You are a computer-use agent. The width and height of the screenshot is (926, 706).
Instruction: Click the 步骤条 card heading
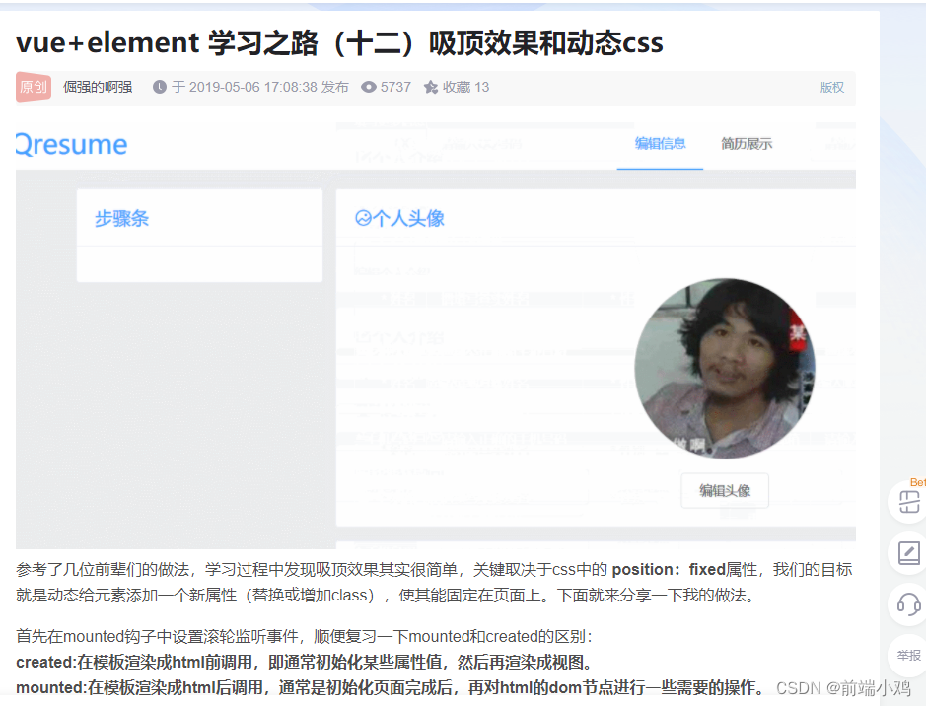click(121, 219)
